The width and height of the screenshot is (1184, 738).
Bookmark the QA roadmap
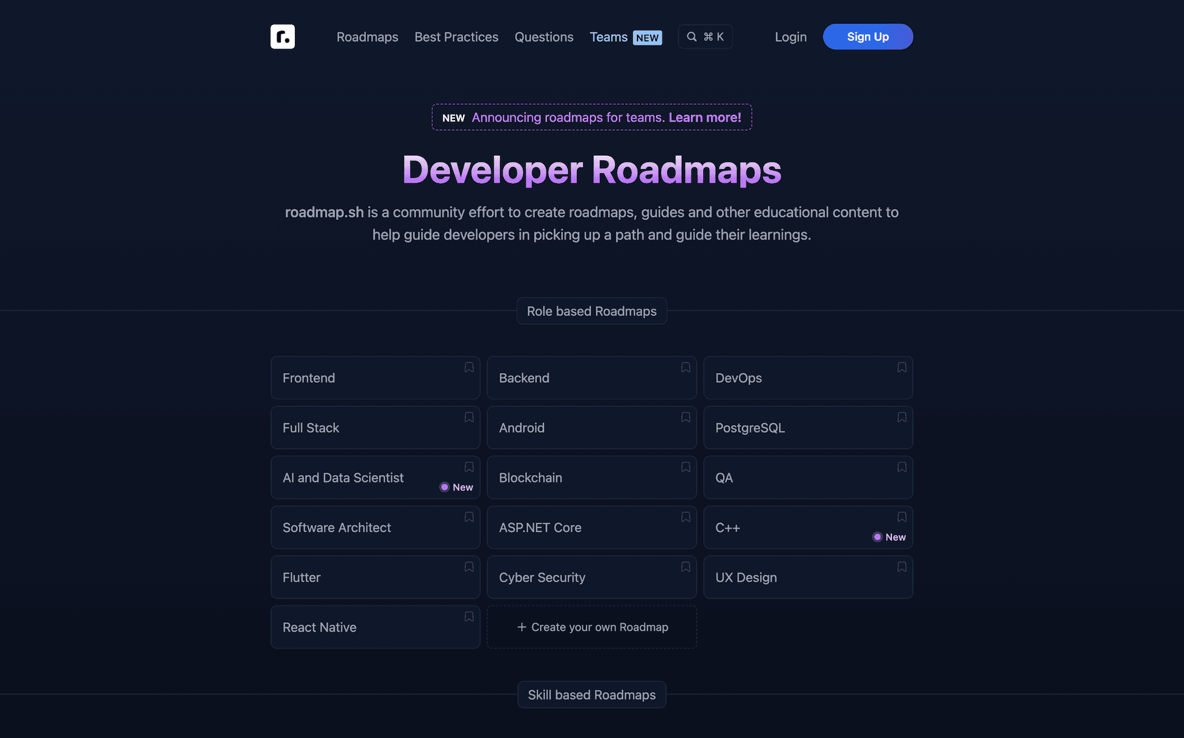(x=902, y=467)
